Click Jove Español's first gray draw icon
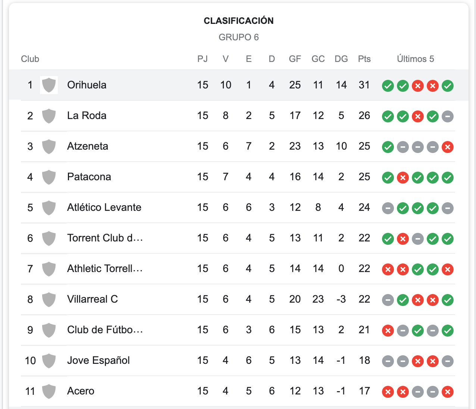 388,361
